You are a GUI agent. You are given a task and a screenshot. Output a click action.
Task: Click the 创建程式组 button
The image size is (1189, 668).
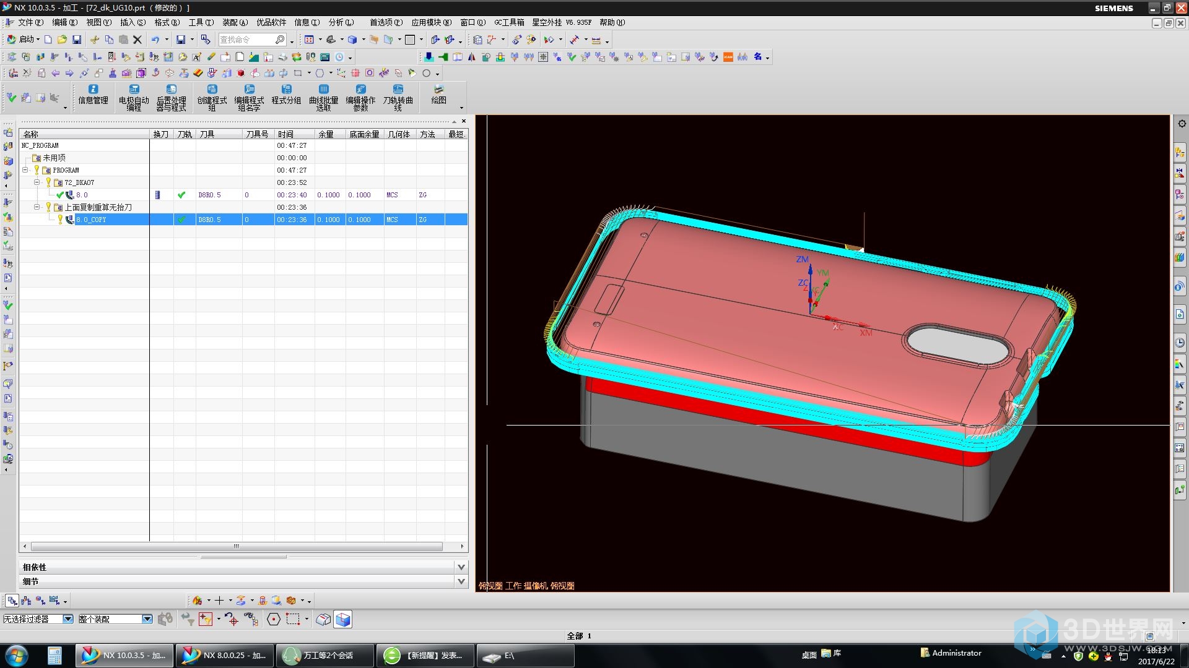point(212,98)
